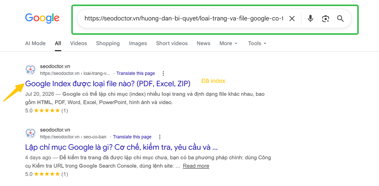The image size is (379, 186).
Task: Clear the search box with X icon
Action: tap(292, 19)
